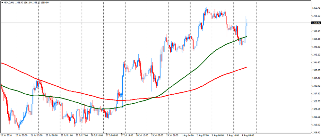This screenshot has height=138, width=321.
Task: Click the 1352.40 price axis label
Action: 316,39
